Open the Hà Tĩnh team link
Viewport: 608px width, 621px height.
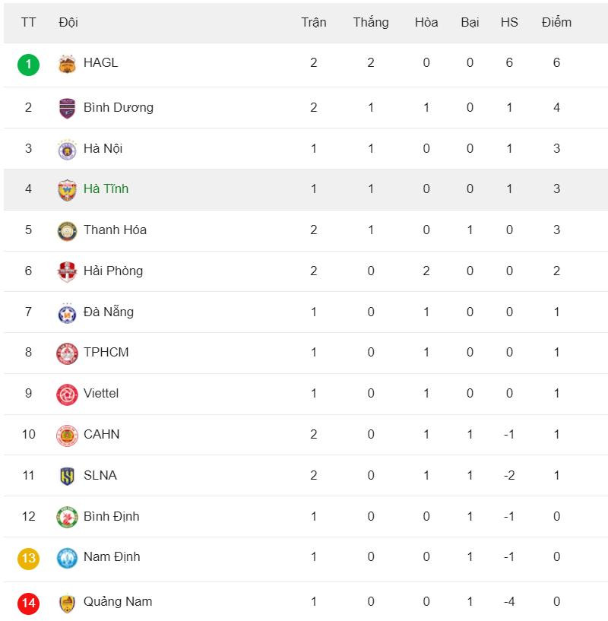tap(106, 189)
